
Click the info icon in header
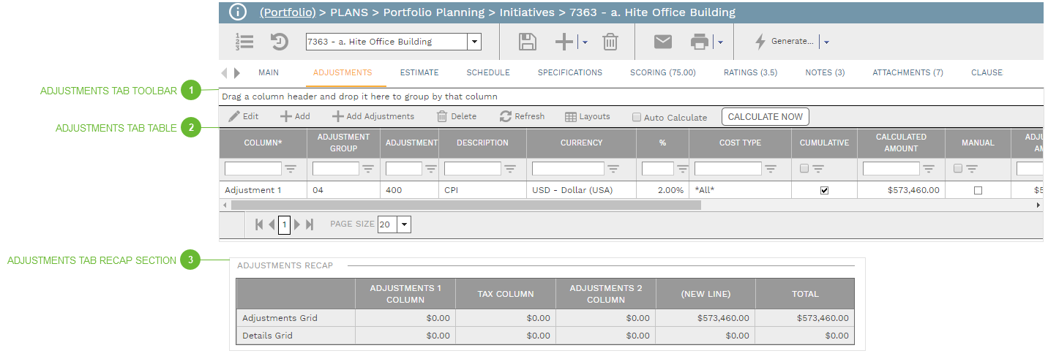tap(238, 12)
